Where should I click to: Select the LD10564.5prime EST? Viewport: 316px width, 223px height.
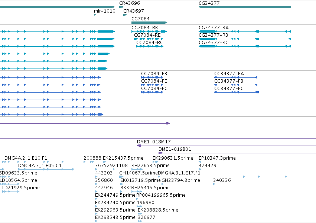click(18, 180)
